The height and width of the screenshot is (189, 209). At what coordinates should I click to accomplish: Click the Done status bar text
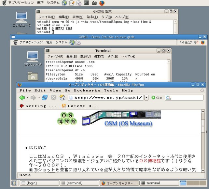[25, 175]
